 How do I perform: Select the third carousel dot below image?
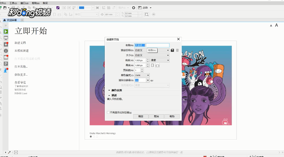(97, 137)
